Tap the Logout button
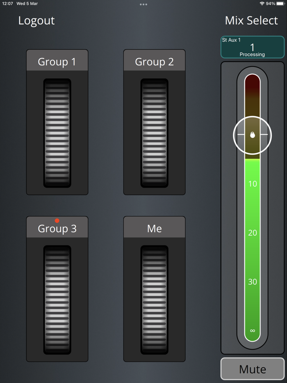The image size is (287, 383). [x=36, y=21]
